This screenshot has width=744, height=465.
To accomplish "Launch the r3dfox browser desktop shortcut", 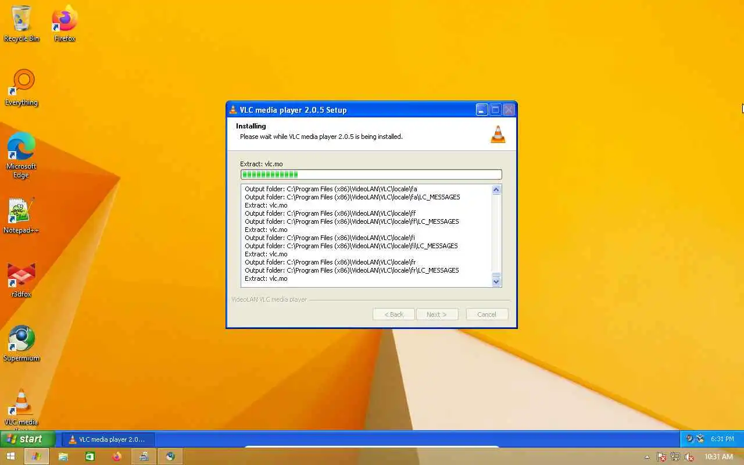I will pos(22,280).
